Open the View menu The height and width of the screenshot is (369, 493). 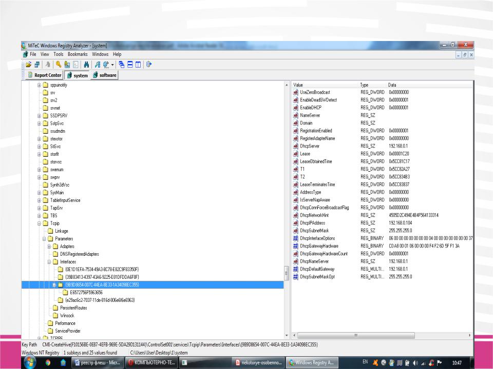coord(45,54)
